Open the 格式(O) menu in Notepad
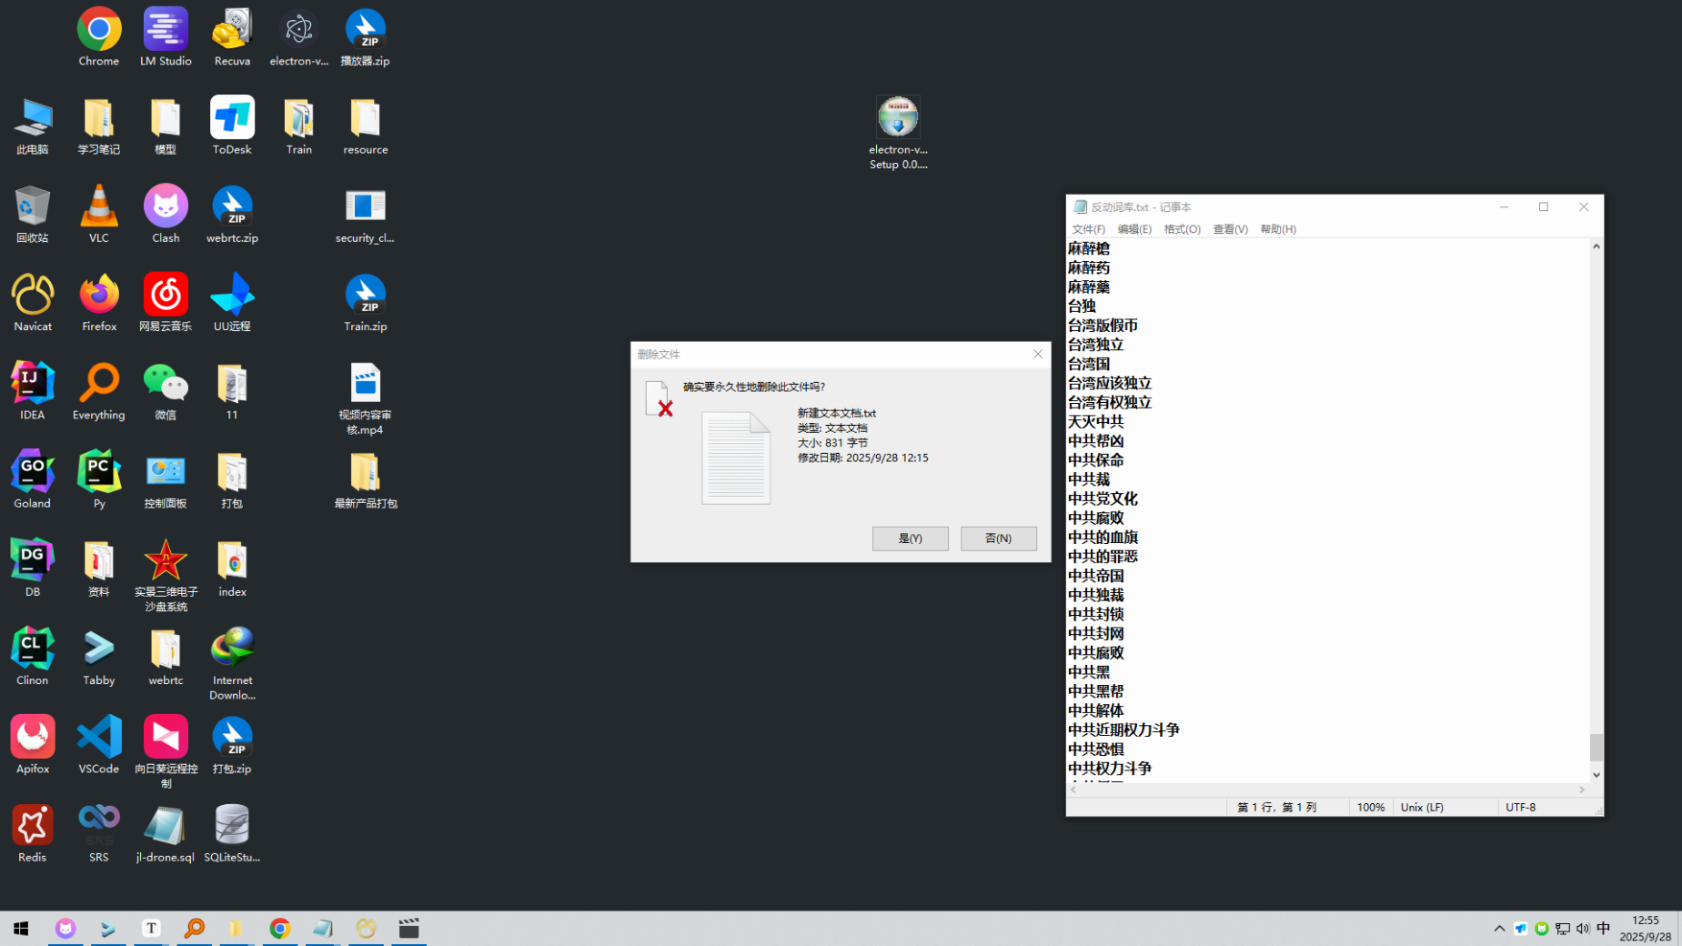Image resolution: width=1682 pixels, height=946 pixels. pos(1182,229)
